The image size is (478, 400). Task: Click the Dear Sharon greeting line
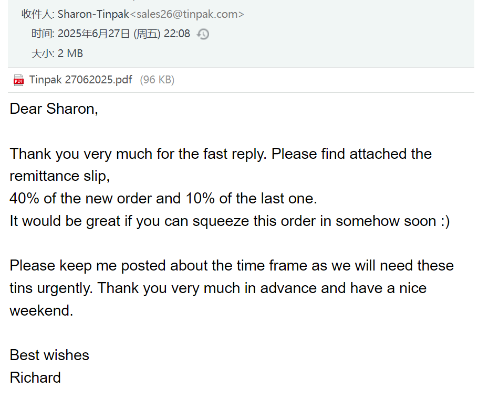pyautogui.click(x=54, y=109)
